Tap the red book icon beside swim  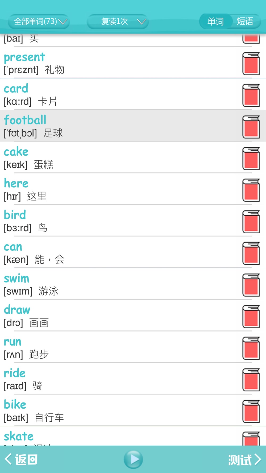[251, 285]
